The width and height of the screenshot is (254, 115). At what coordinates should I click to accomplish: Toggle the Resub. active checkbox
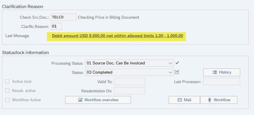click(x=7, y=91)
